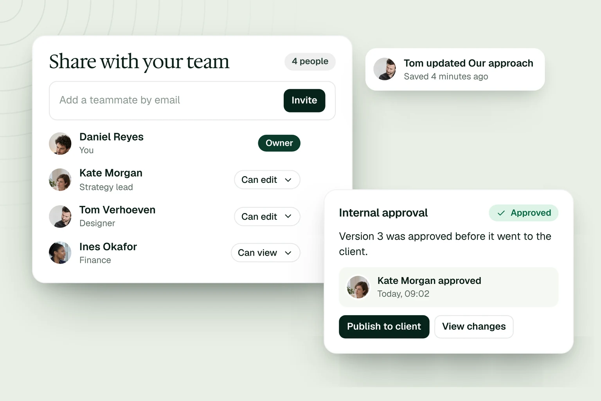This screenshot has height=401, width=601.
Task: Click Share with your team heading
Action: 139,62
